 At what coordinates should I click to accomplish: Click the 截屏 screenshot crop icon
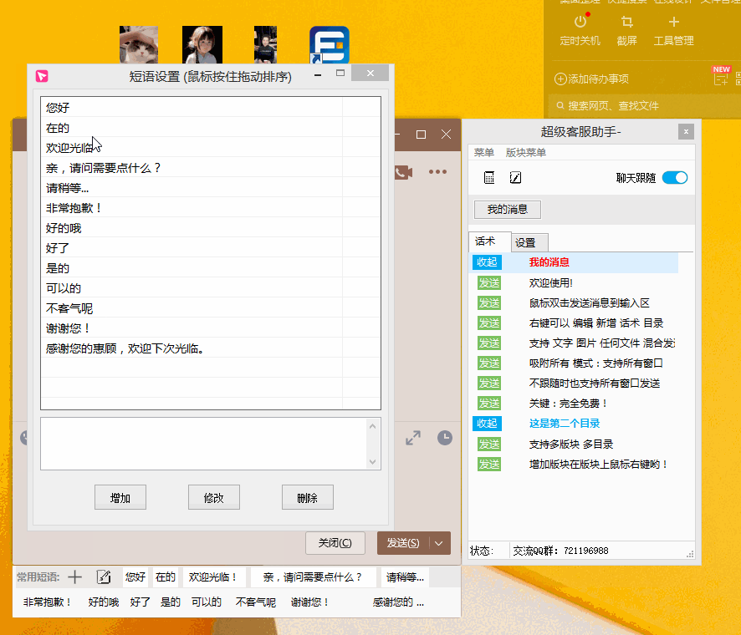coord(626,23)
